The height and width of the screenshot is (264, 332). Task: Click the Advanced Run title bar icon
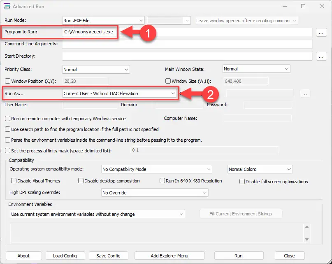(x=7, y=6)
